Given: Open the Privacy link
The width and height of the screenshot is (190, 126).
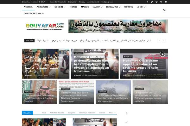Looking at the screenshot, I should (82, 2).
